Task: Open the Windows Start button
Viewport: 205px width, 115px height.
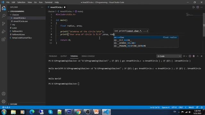Action: click(4, 112)
